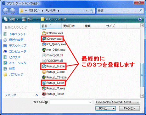The width and height of the screenshot is (146, 115).
Task: Sort by 更新日時 column header
Action: click(x=72, y=26)
